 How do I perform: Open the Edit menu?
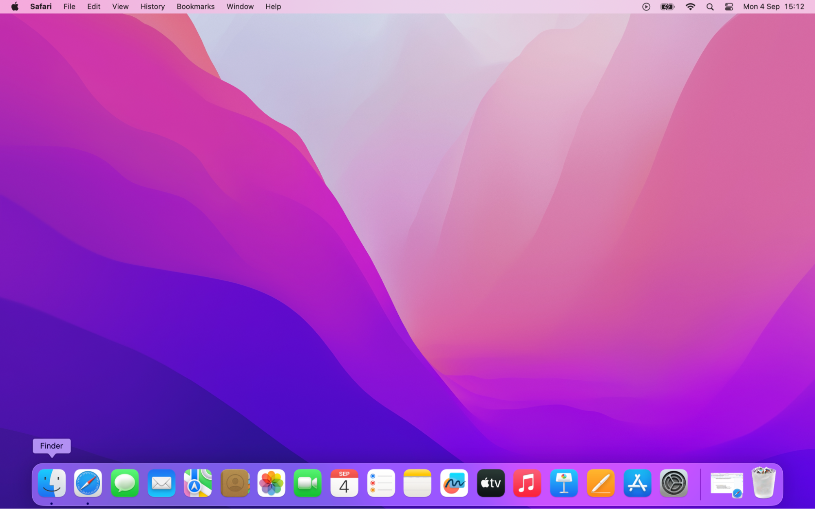(x=94, y=7)
